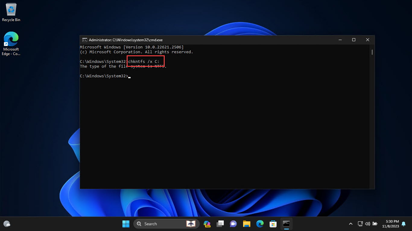This screenshot has width=412, height=231.
Task: Open File Explorer from the taskbar
Action: (247, 224)
